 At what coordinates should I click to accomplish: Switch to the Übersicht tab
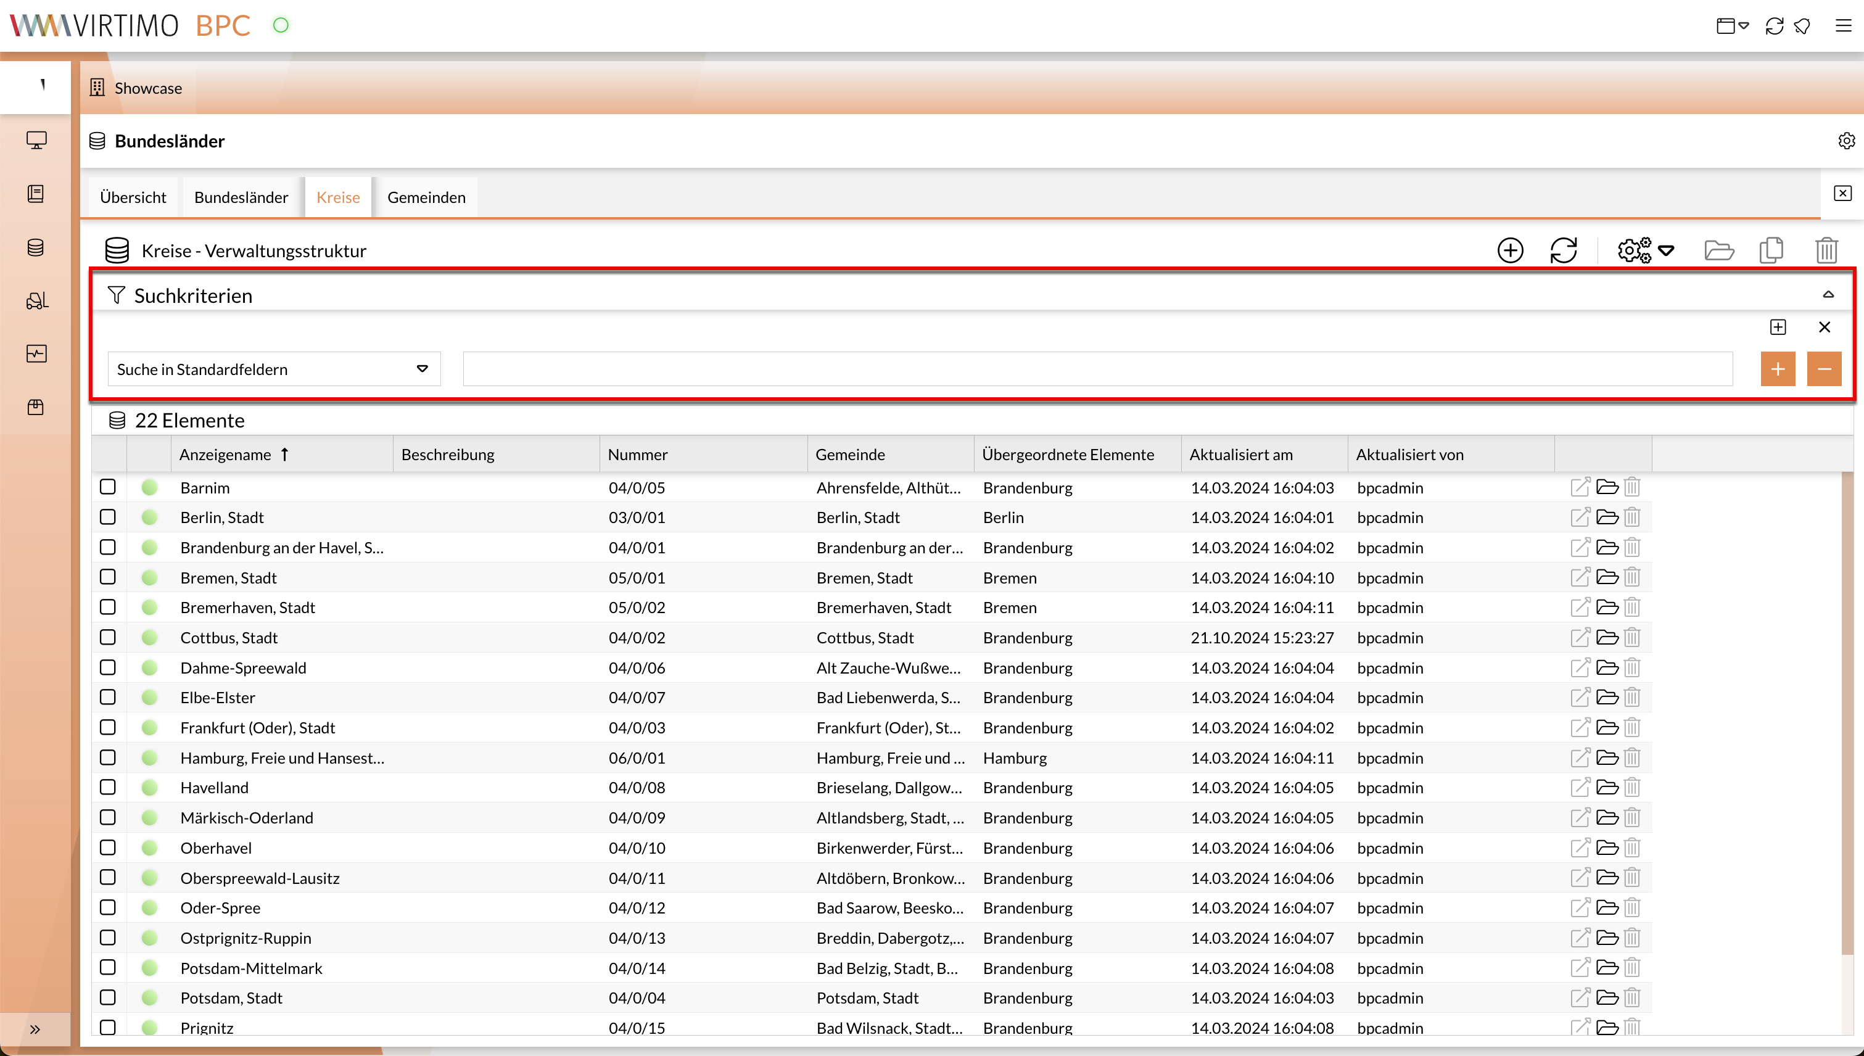(133, 197)
